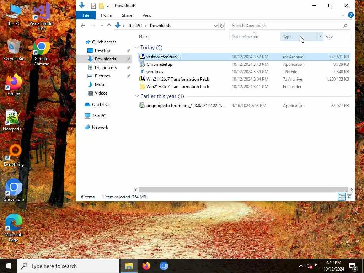Screen dimensions: 364x273
Task: Select the Chromium desktop shortcut
Action: (x=14, y=191)
